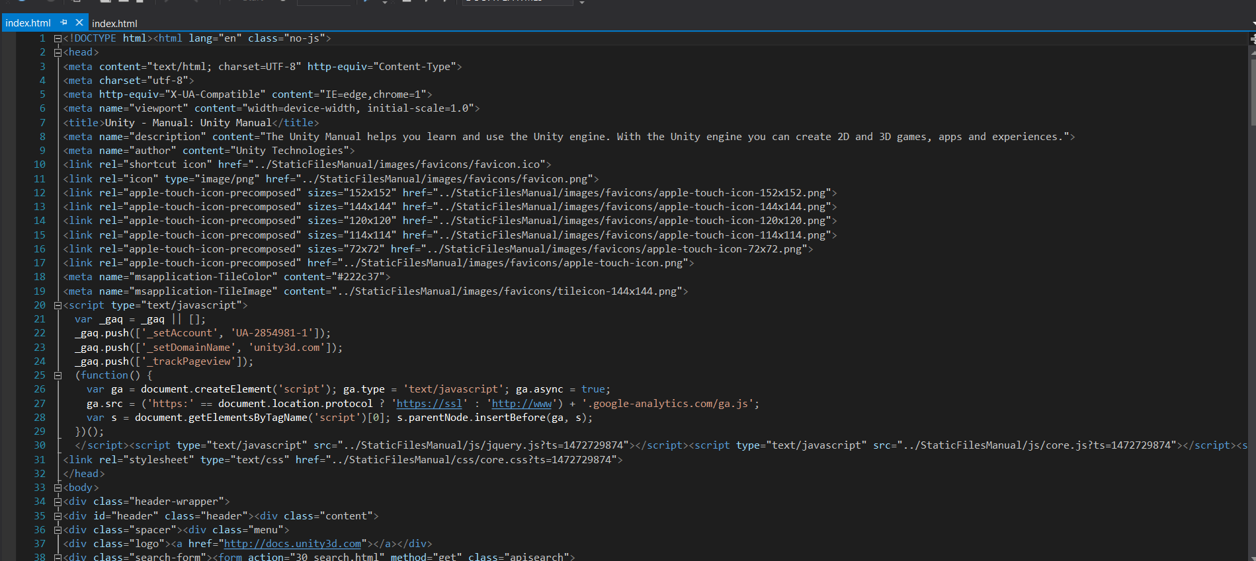Click the lang="en" attribute on line 1
This screenshot has width=1256, height=561.
(x=215, y=38)
